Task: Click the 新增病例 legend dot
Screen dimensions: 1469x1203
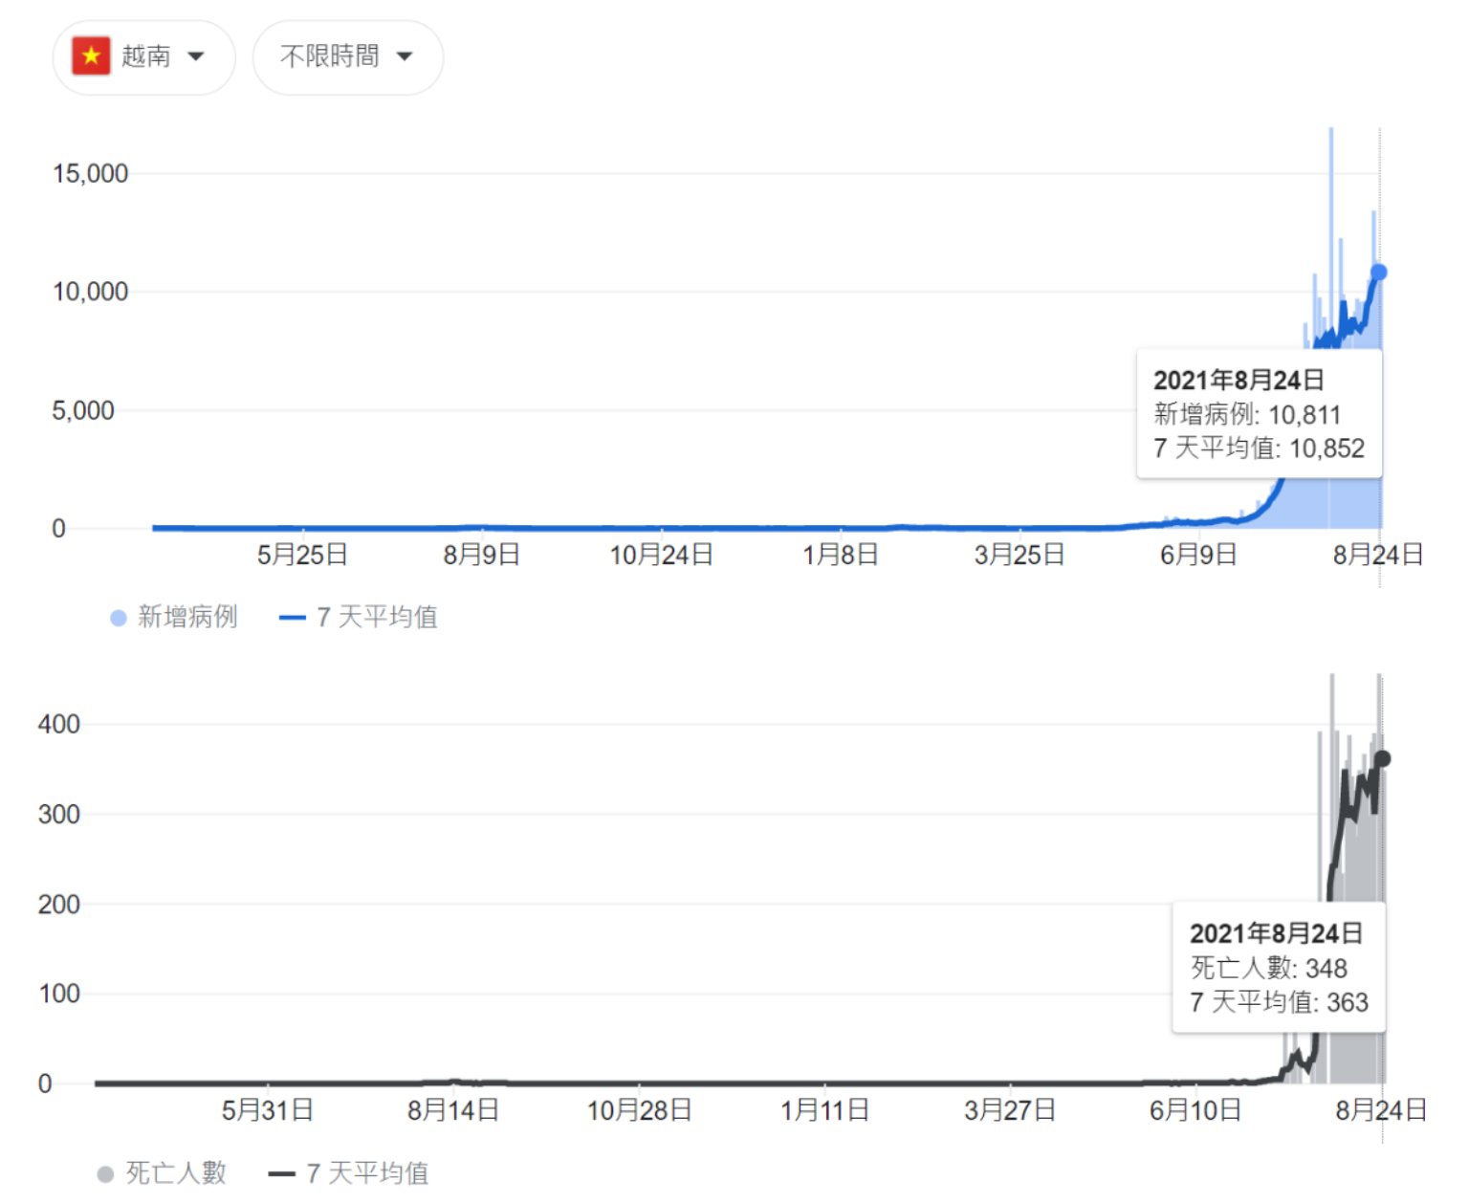Action: click(x=119, y=618)
